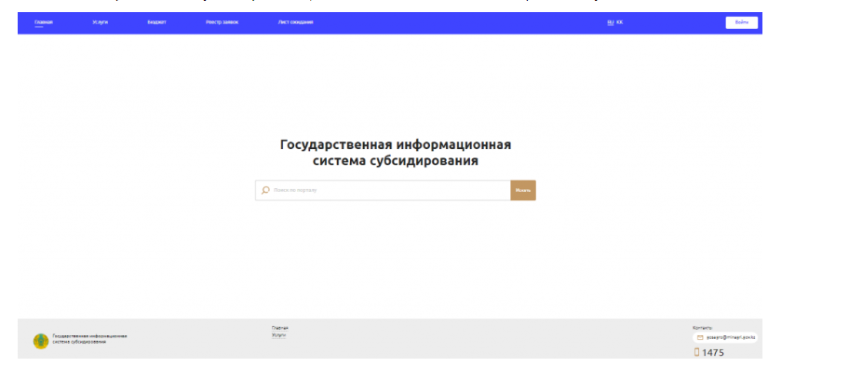This screenshot has width=849, height=367.
Task: Click the envelope email icon in footer
Action: tap(700, 338)
